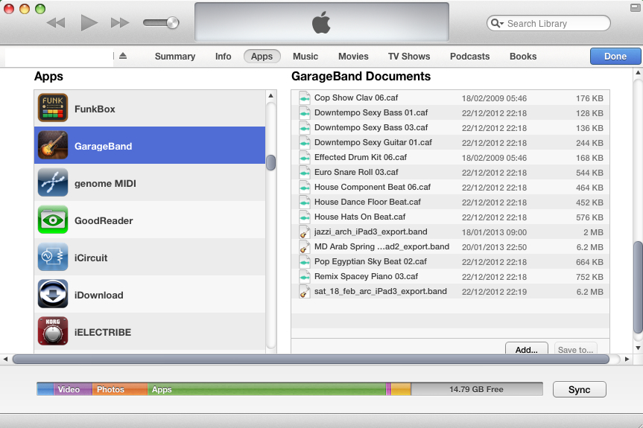The image size is (643, 428).
Task: Click the jazzi_arch_iPad3_export.band file icon
Action: (x=304, y=231)
